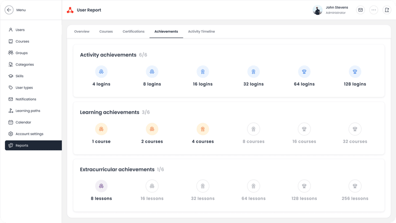The width and height of the screenshot is (396, 223).
Task: Click the locked 32 courses badge
Action: click(x=355, y=129)
